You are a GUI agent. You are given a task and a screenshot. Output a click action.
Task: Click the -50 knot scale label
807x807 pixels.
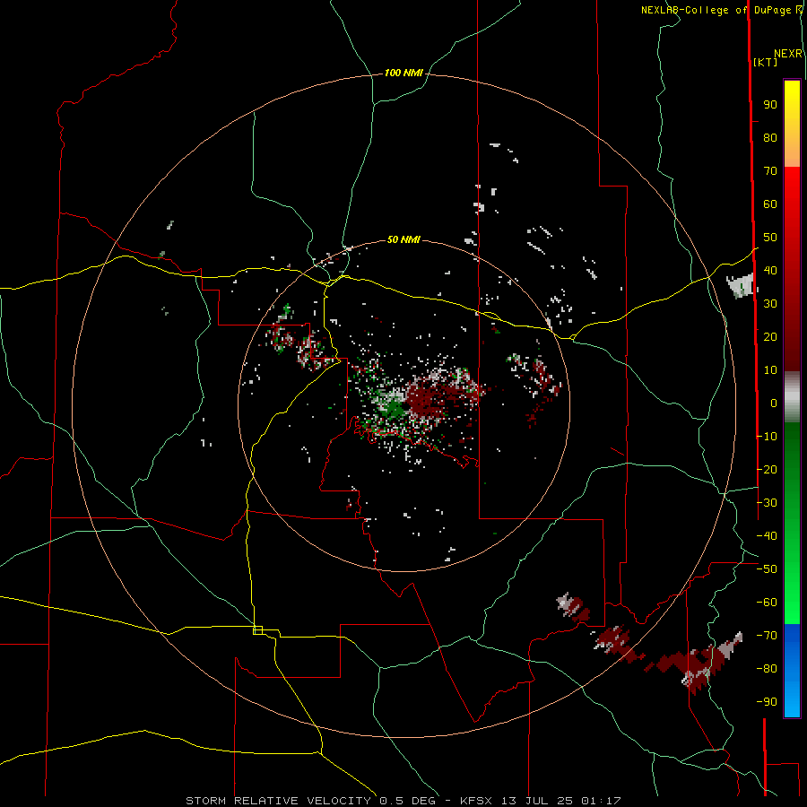(767, 569)
